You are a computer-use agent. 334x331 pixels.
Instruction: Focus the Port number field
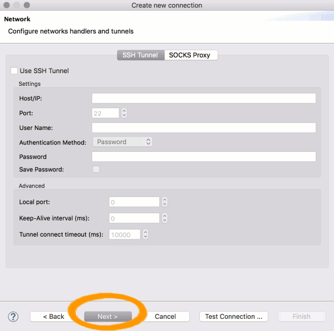105,113
